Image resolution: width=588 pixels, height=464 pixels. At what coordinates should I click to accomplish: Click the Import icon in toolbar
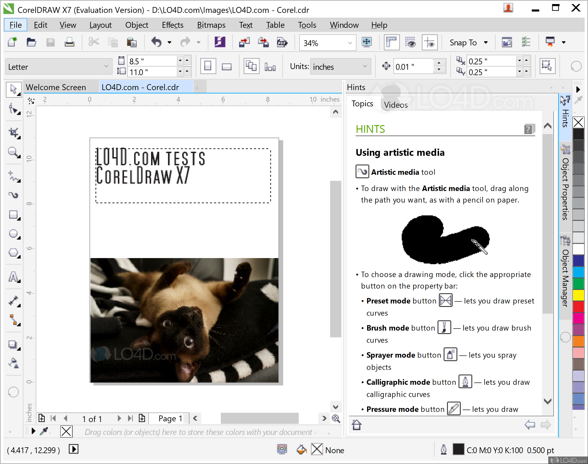(x=244, y=42)
